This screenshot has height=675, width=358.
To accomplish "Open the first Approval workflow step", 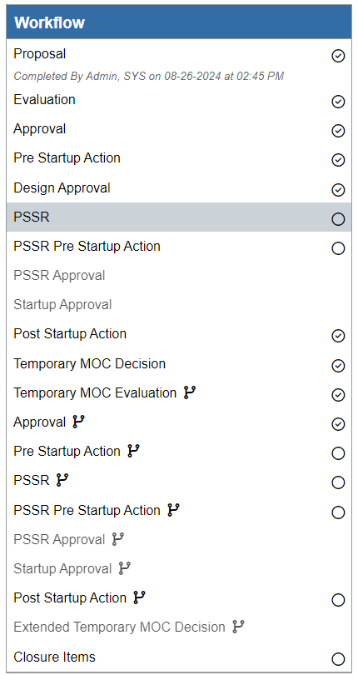I will [x=179, y=129].
